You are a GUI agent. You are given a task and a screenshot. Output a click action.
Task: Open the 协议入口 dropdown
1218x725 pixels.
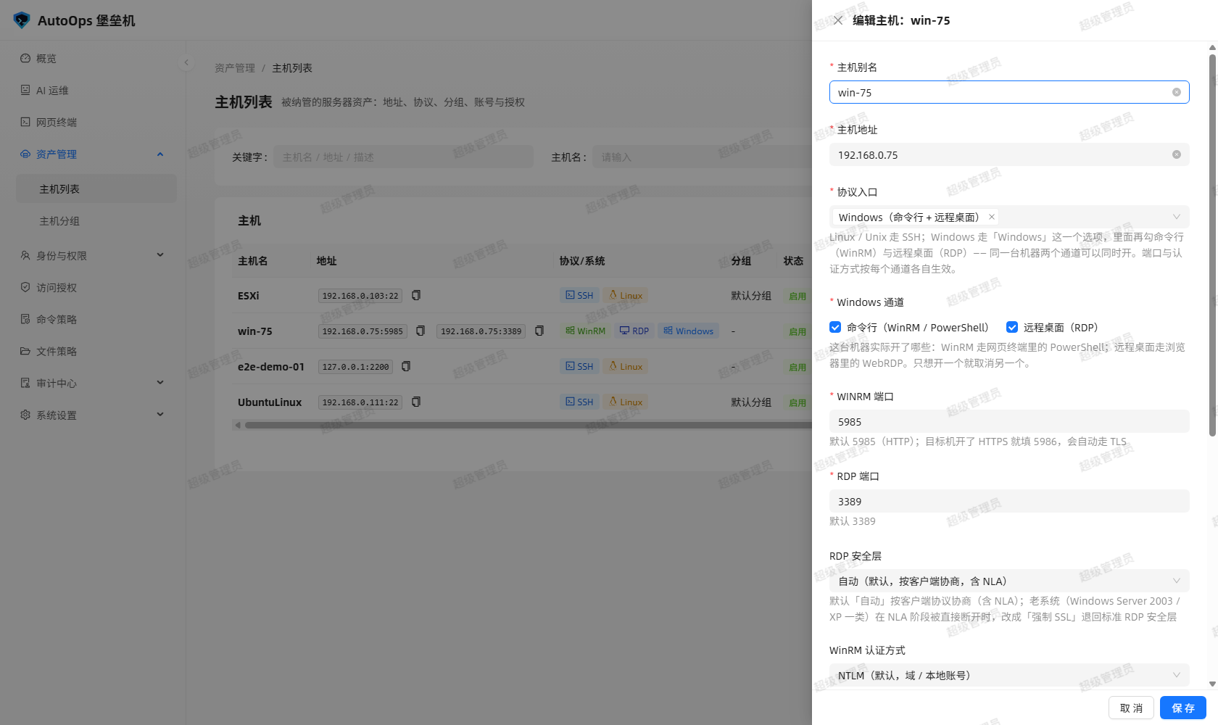coord(1009,217)
